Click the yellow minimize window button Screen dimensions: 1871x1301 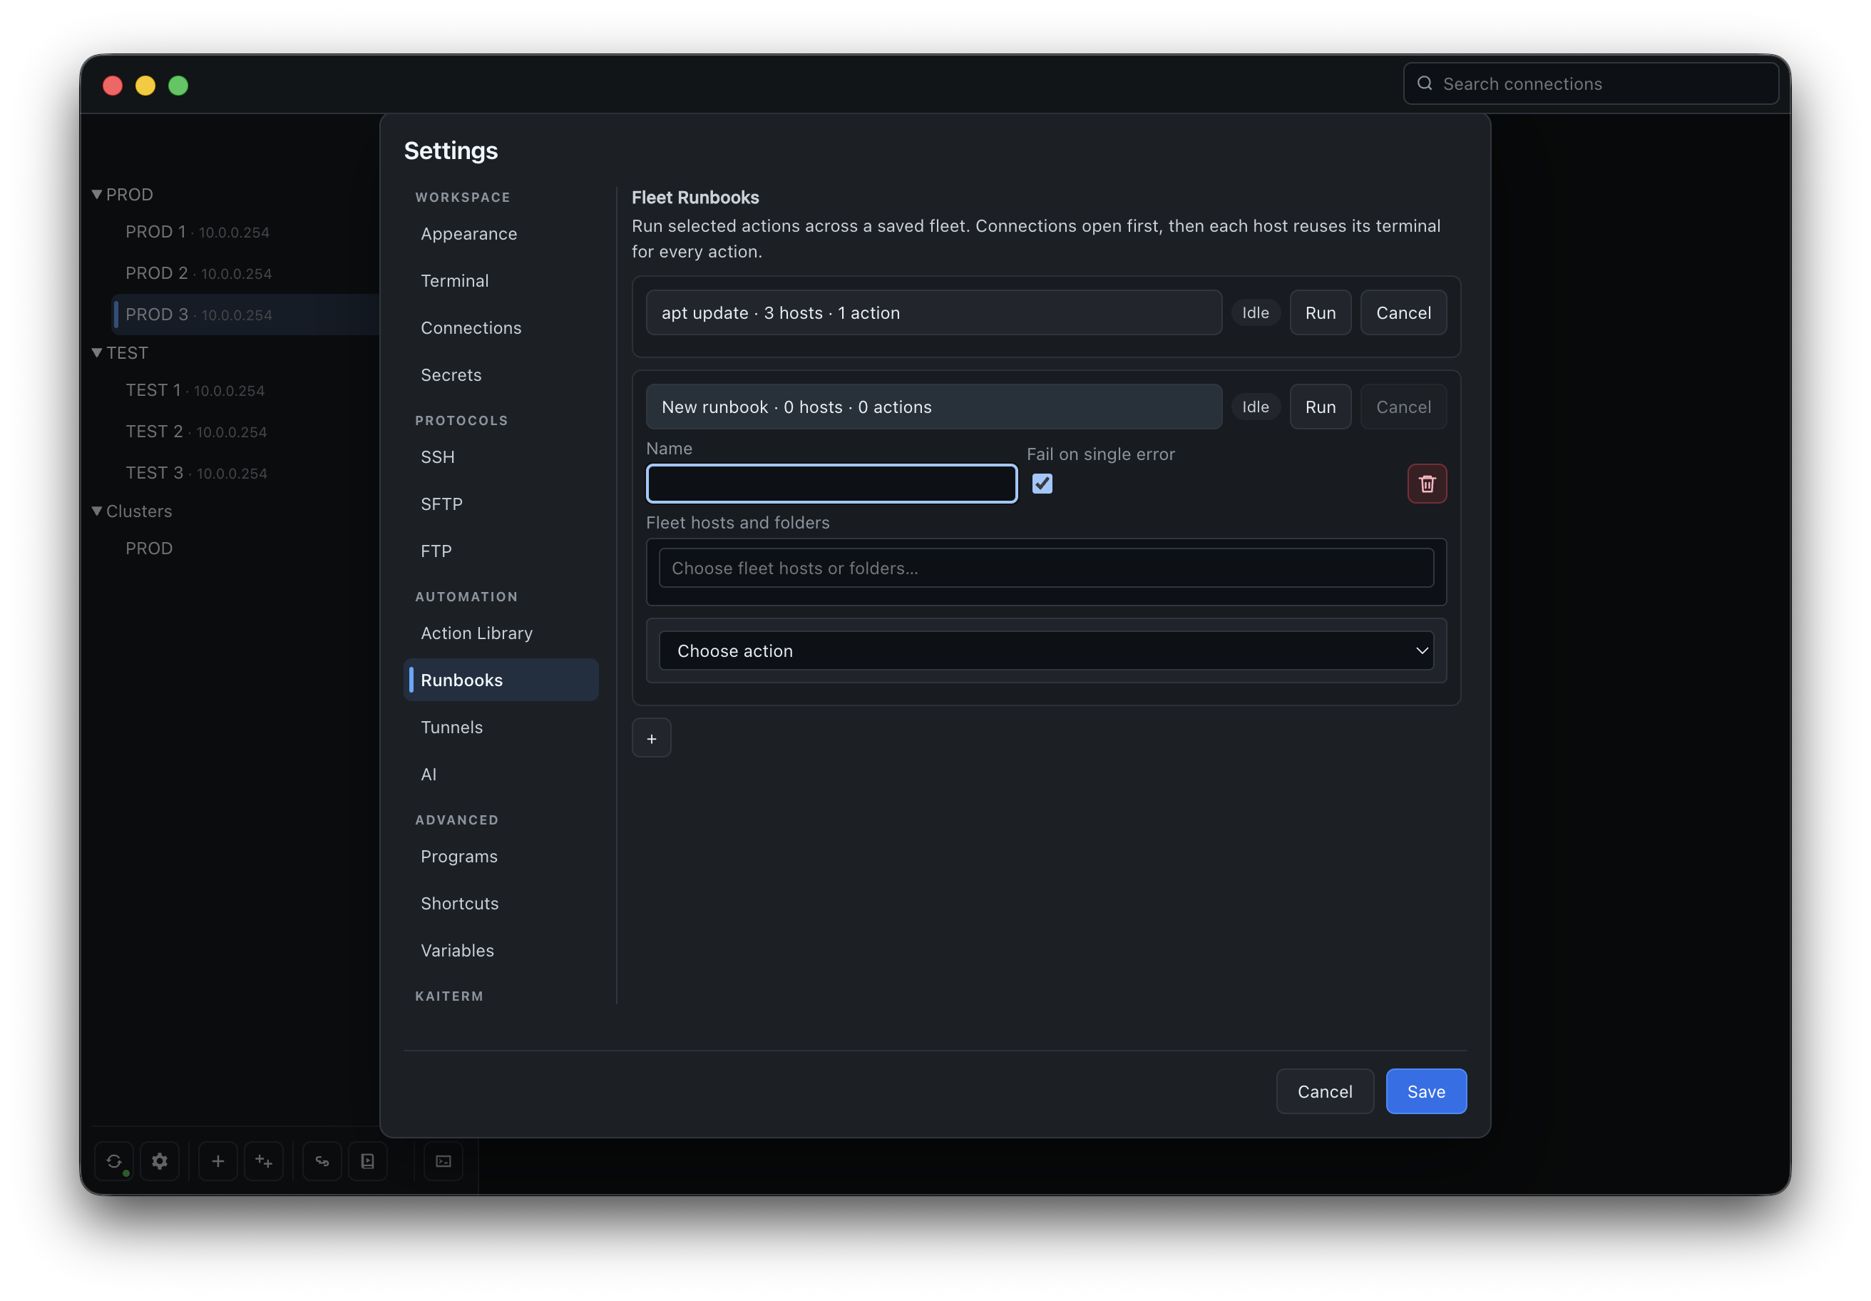click(x=145, y=86)
